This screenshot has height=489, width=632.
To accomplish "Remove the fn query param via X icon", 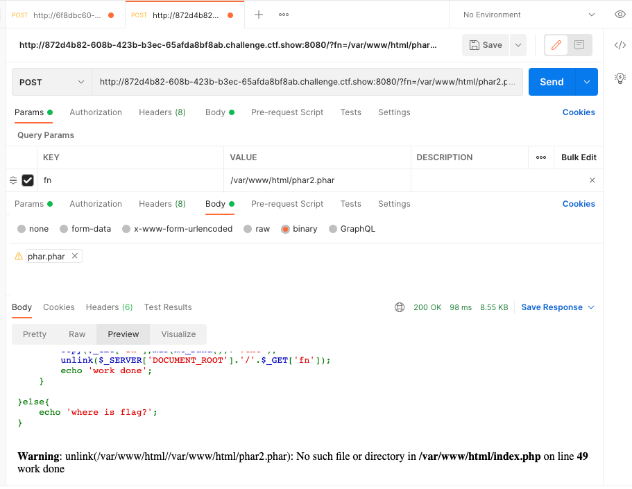I will (592, 180).
